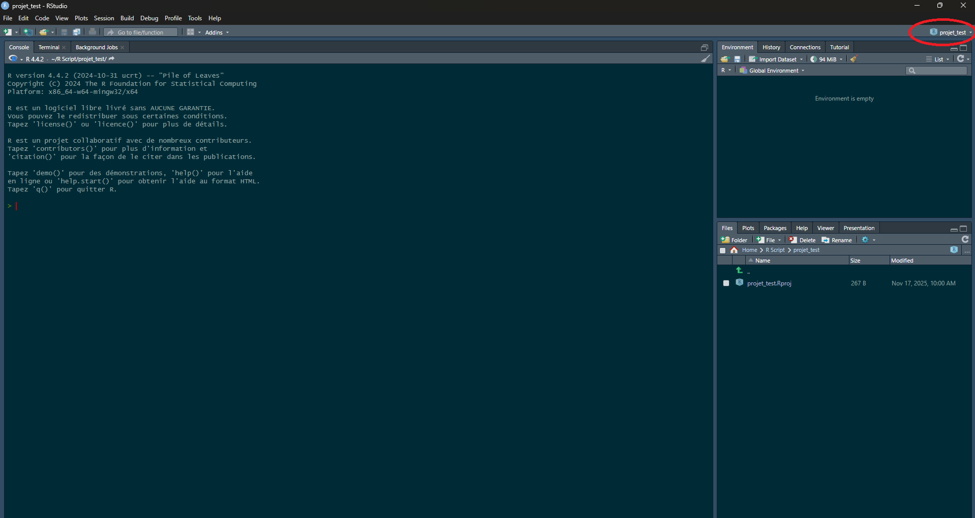Click the Home icon in Files breadcrumb
This screenshot has height=518, width=975.
(x=734, y=250)
